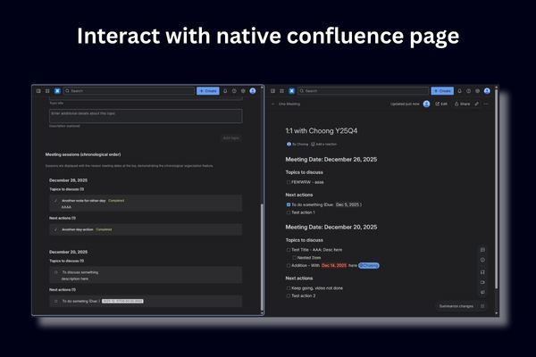The width and height of the screenshot is (536, 357).
Task: Click the Meeting sessions (chronological order) heading
Action: click(x=83, y=154)
